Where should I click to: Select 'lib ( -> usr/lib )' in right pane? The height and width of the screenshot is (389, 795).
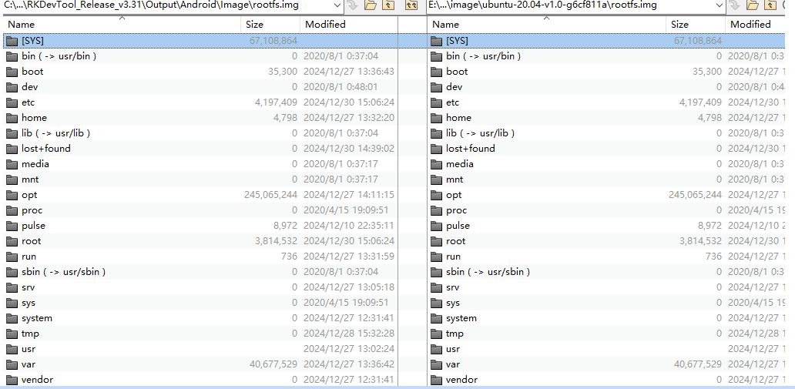pos(480,133)
